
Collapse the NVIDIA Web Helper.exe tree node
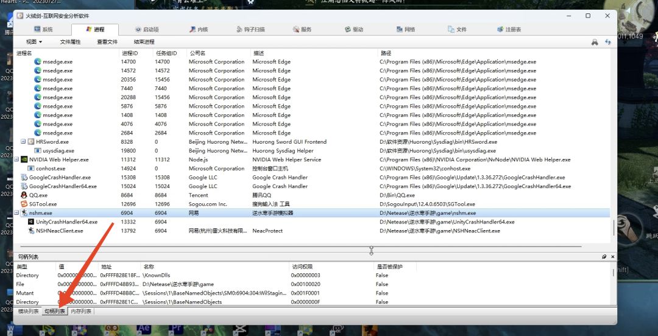[x=17, y=159]
